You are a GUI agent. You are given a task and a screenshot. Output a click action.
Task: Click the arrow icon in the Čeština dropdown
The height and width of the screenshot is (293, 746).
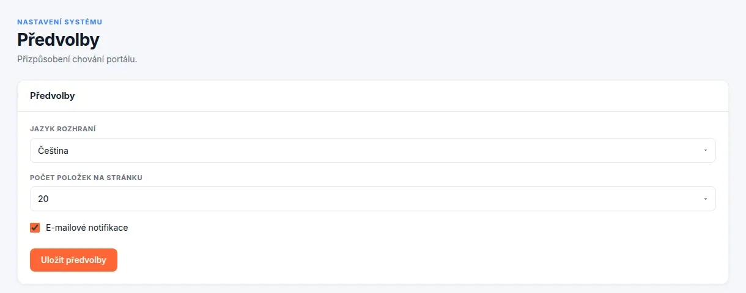[705, 150]
